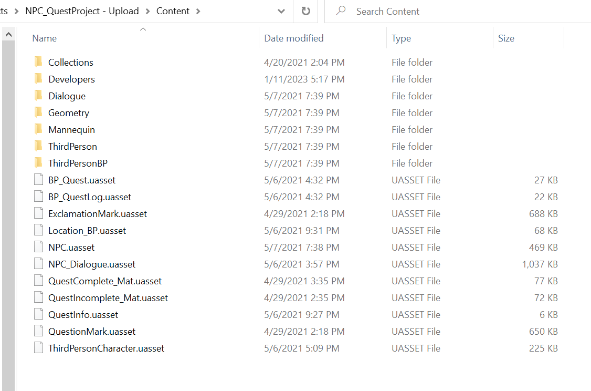Expand the Content breadcrumb chevron
591x391 pixels.
[x=198, y=11]
